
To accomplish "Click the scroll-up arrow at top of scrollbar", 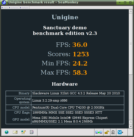I will (x=131, y=11).
